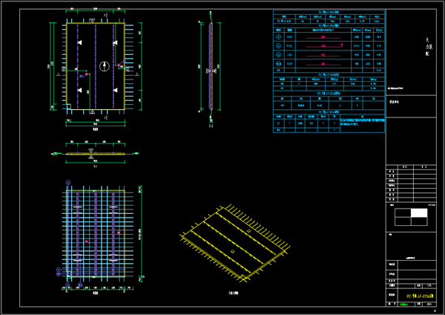Select the upward triangle below section view 1-1
445x315 pixels.
(x=90, y=157)
